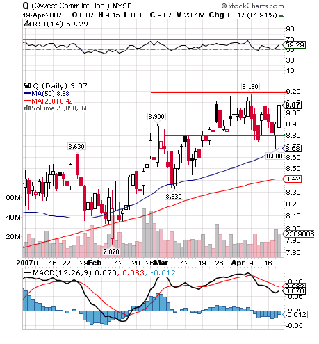Click the header volume V 23.1M
319x344 pixels.
190,15
